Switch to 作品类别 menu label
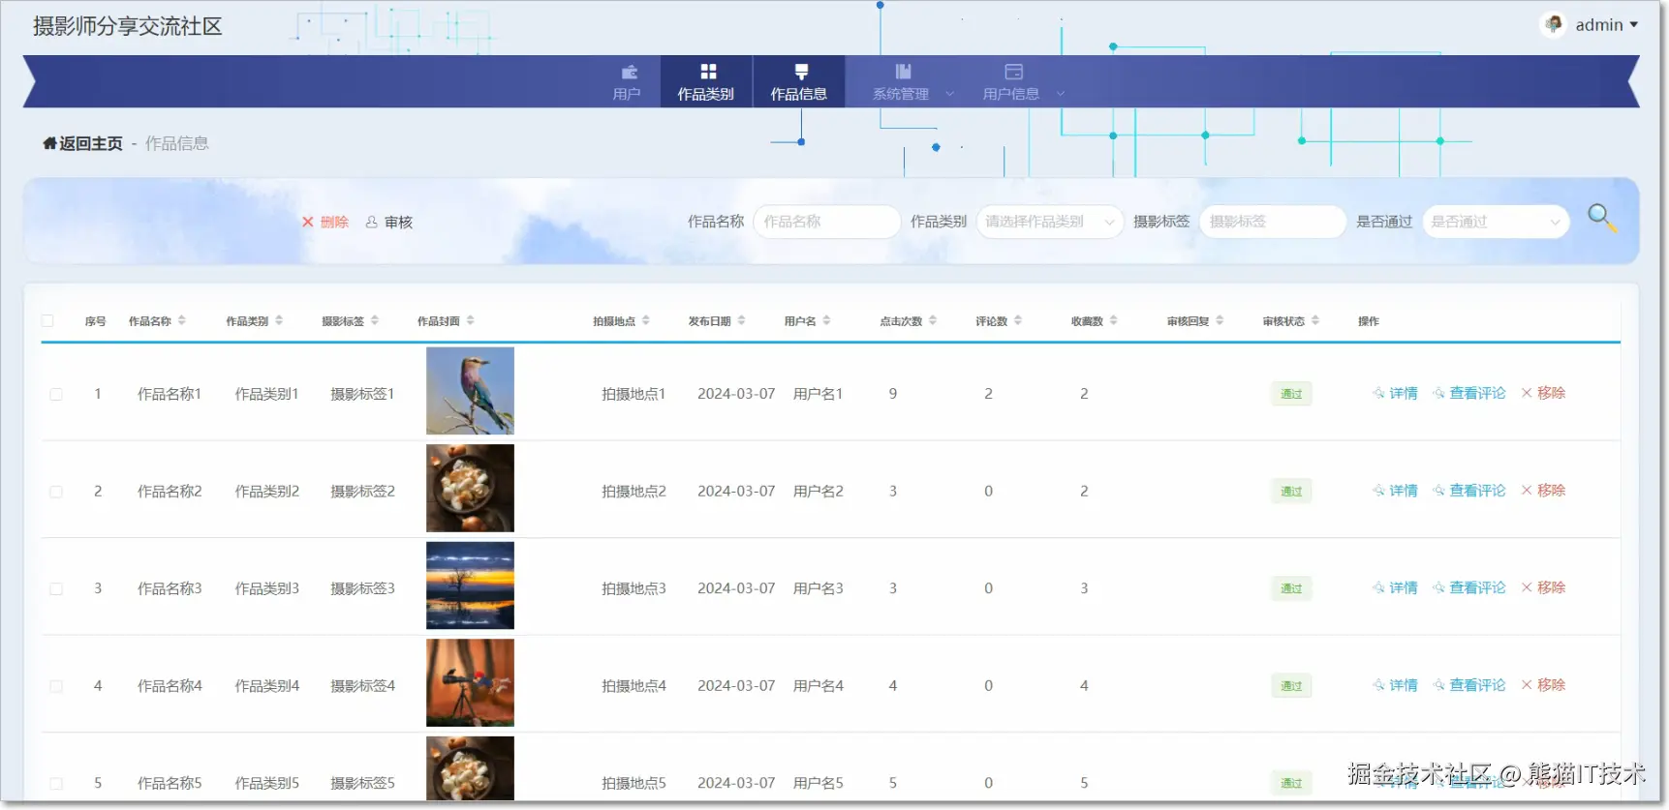 coord(705,94)
